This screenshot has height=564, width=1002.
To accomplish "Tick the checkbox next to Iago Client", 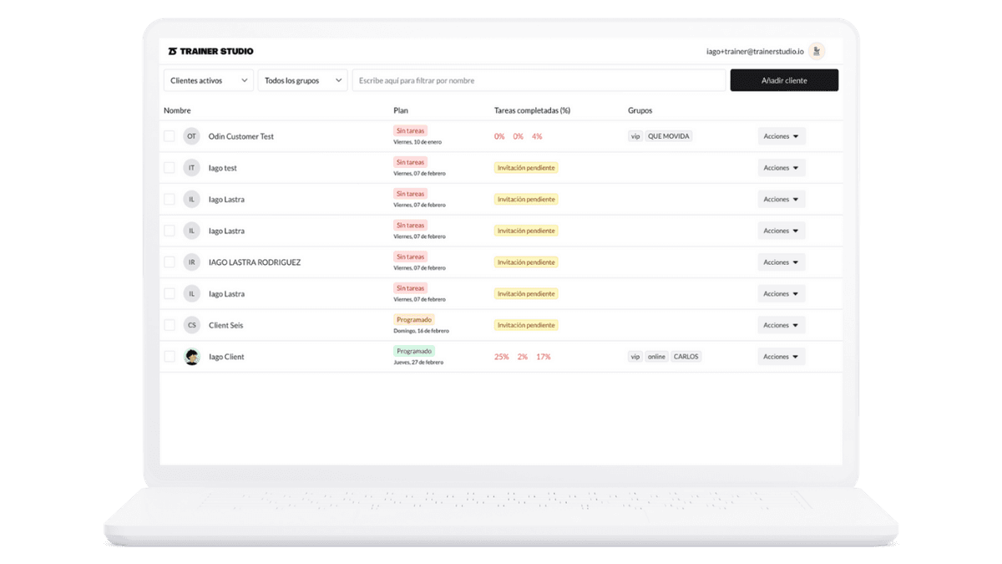I will [168, 356].
